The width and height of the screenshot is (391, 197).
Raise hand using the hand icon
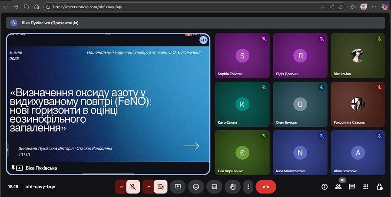(x=232, y=187)
